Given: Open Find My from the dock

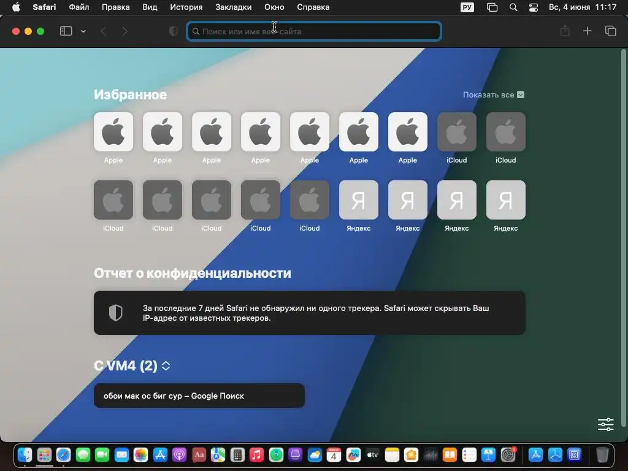Looking at the screenshot, I should click(x=276, y=455).
